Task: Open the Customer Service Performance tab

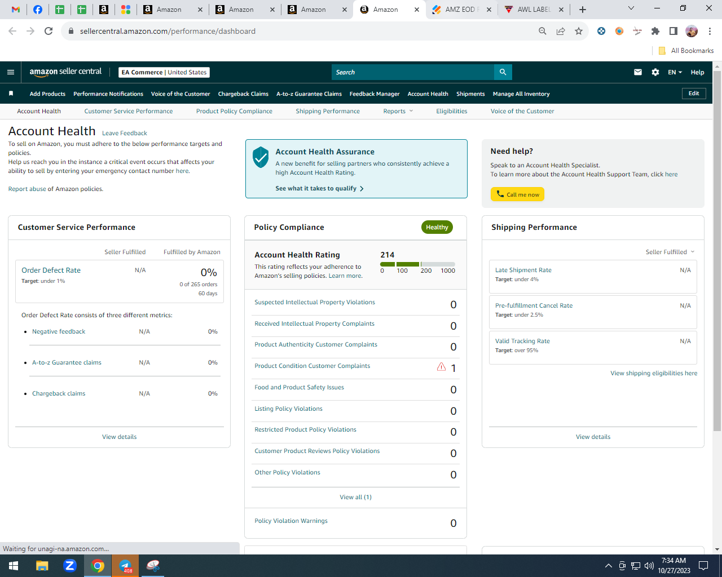Action: 129,111
